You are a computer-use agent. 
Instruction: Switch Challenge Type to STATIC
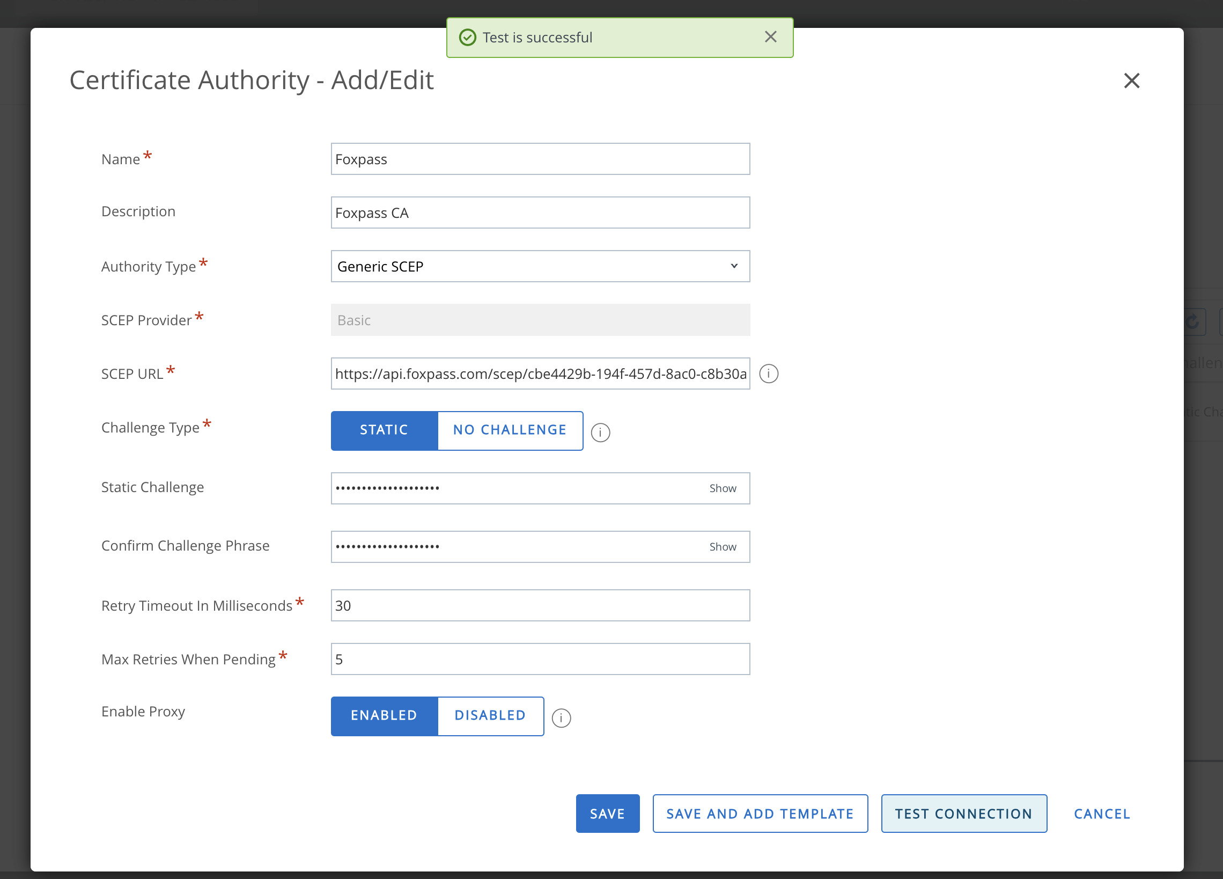(382, 430)
